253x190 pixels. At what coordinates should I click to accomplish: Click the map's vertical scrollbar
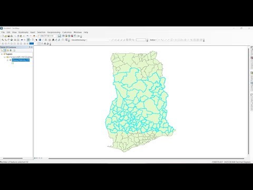pyautogui.click(x=248, y=101)
